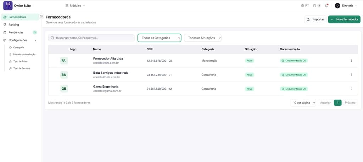Open Fornecedor Alfa Ltda row actions menu
The height and width of the screenshot is (162, 363).
point(351,61)
